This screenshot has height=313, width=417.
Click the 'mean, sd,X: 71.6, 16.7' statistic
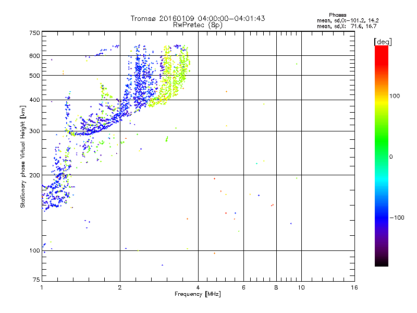pos(347,26)
